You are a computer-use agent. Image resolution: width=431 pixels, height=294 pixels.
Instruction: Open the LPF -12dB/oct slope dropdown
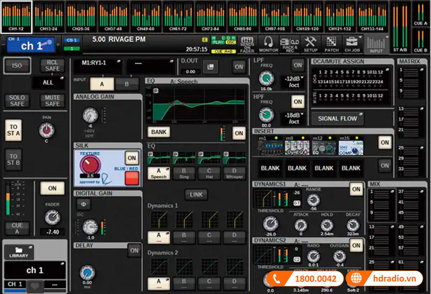pos(293,81)
